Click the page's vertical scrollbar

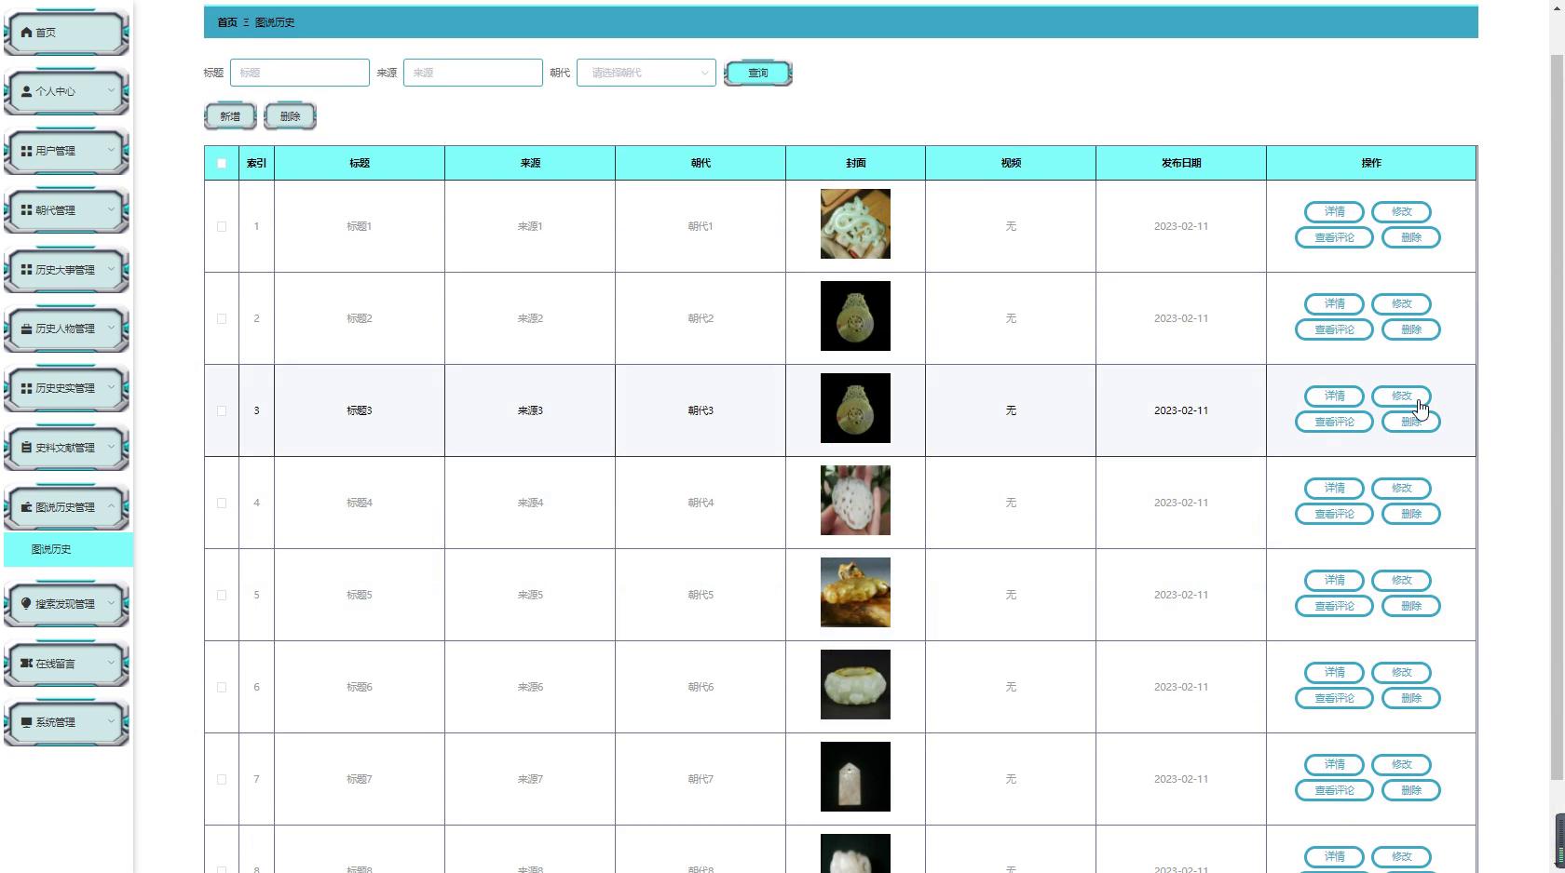point(1558,419)
